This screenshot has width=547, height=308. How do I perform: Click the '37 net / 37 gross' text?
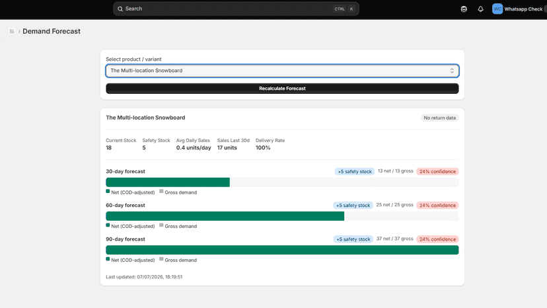(394, 239)
